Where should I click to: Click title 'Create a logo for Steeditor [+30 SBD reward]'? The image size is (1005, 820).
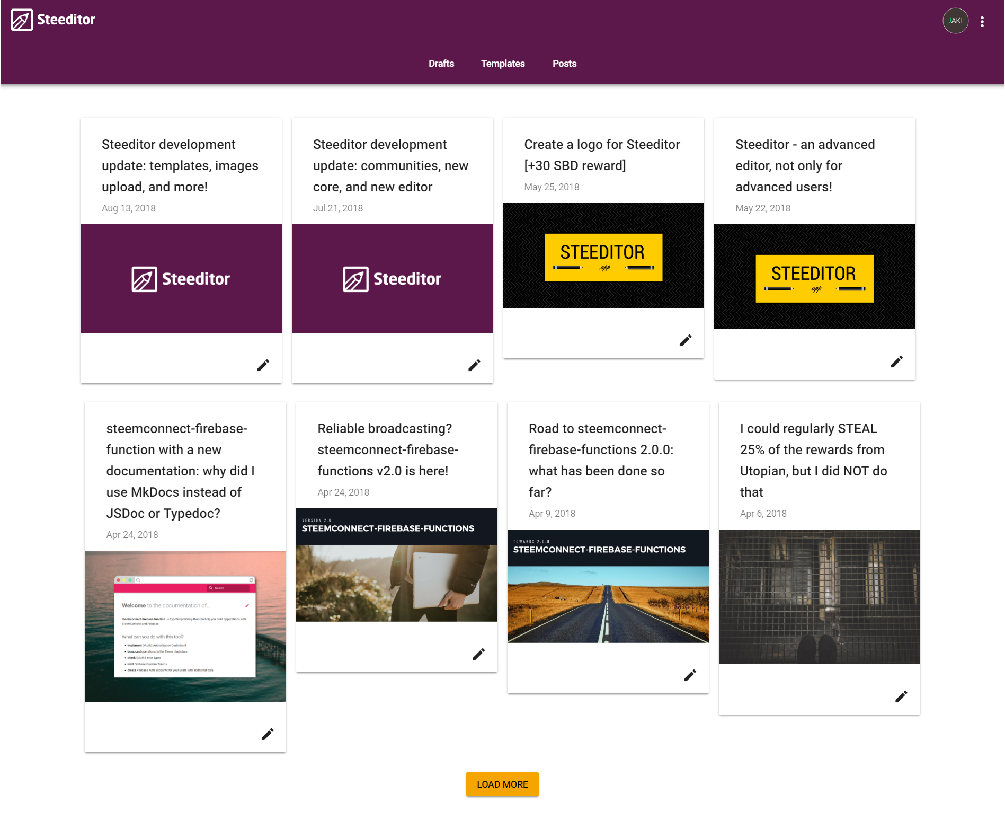pyautogui.click(x=602, y=155)
